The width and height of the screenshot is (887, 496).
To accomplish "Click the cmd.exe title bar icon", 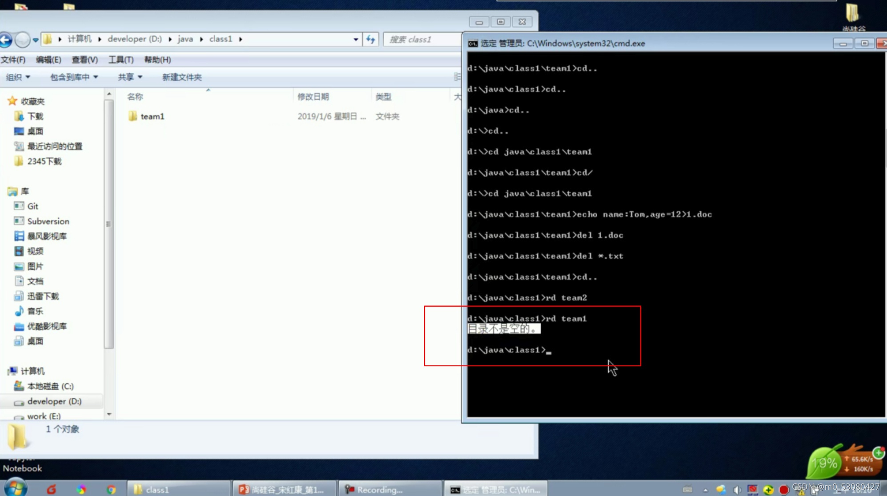I will 473,44.
